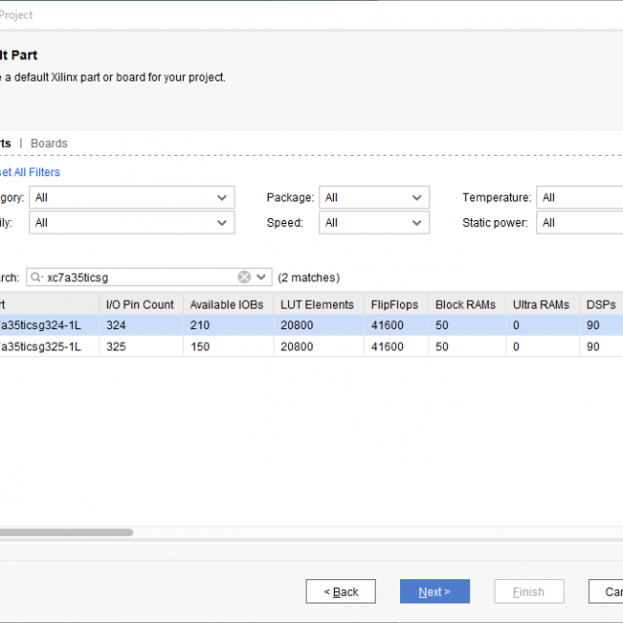Sort by Block RAMs column header
The image size is (623, 623).
click(x=465, y=305)
